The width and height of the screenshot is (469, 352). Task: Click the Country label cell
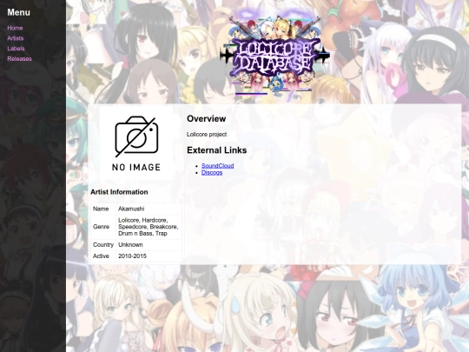[103, 244]
